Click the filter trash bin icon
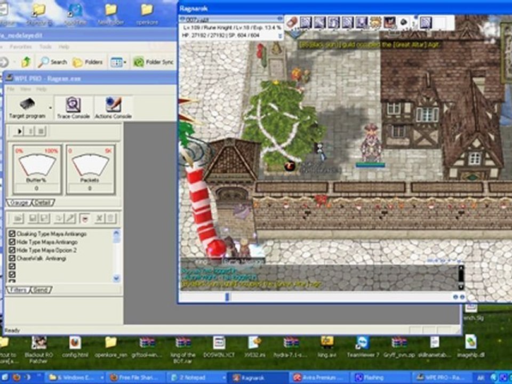The width and height of the screenshot is (512, 384). 110,219
